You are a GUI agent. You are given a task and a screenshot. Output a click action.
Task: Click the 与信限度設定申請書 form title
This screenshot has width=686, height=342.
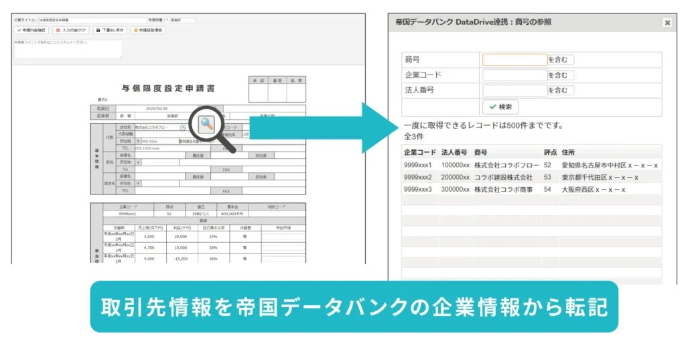168,89
